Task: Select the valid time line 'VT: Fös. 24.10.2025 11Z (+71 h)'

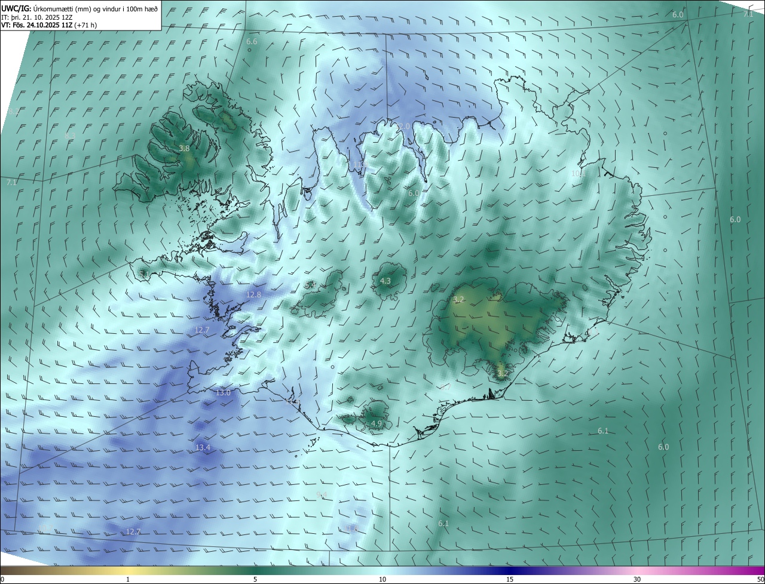Action: point(49,25)
